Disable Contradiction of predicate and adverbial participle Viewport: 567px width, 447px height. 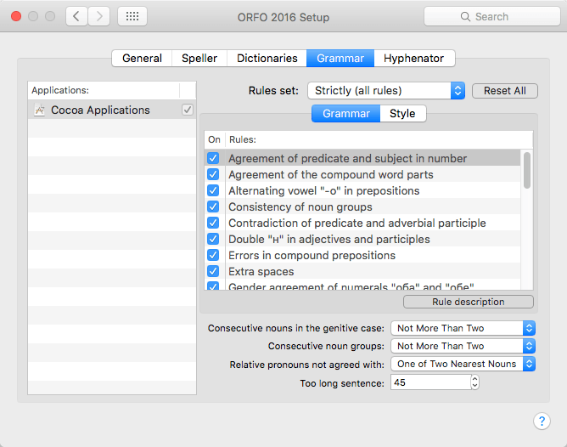pos(213,223)
